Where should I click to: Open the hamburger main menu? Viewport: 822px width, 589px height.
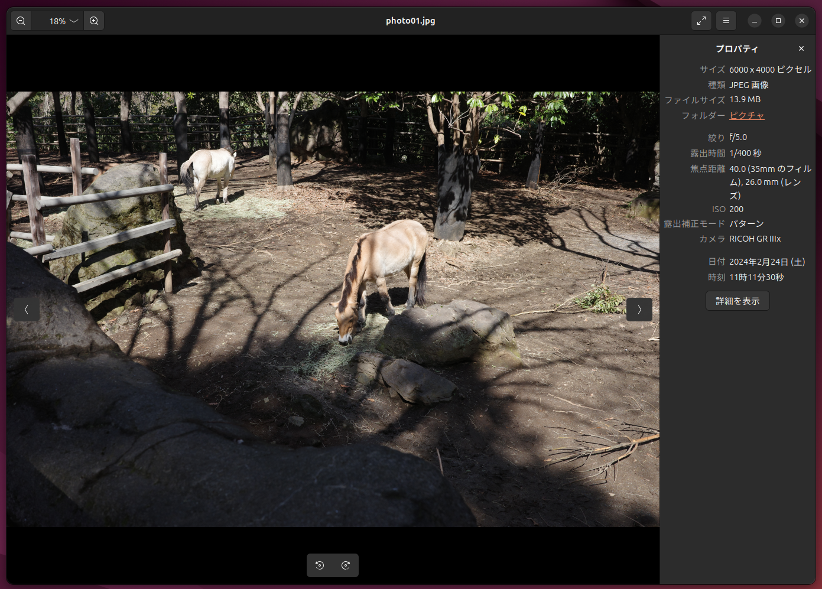pyautogui.click(x=726, y=21)
